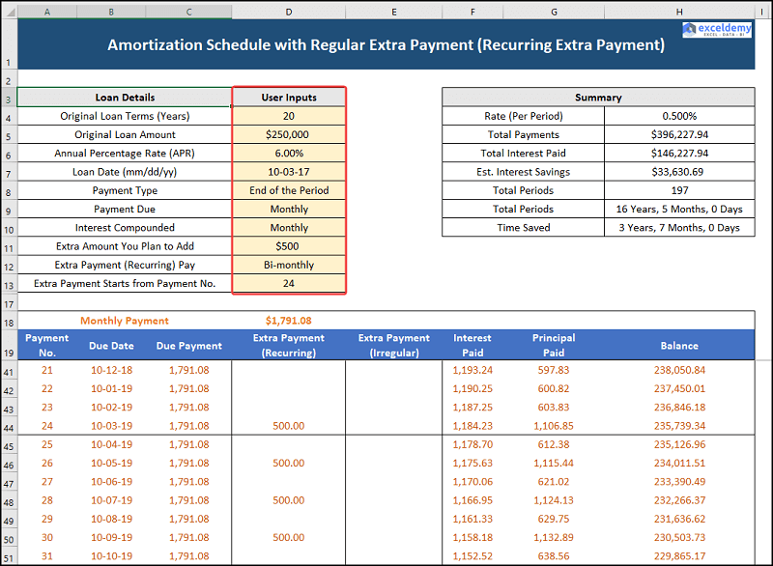773x566 pixels.
Task: Select the $250,000 loan amount cell
Action: pos(289,134)
